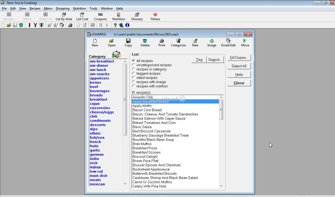The height and width of the screenshot is (197, 335).
Task: Open the Recipes menu in the menu bar
Action: coord(35,8)
